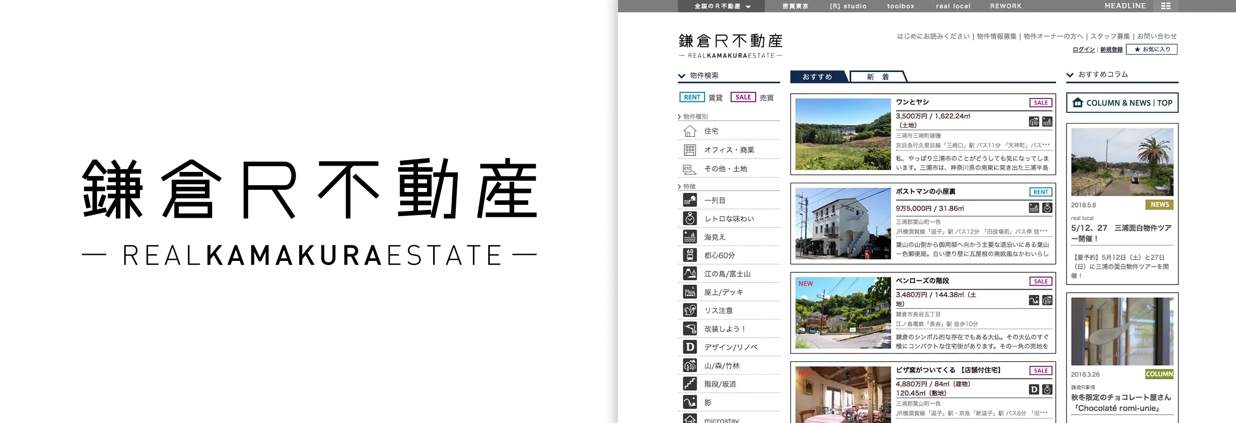The height and width of the screenshot is (423, 1236).
Task: Open the お問い合わせ contact link
Action: pyautogui.click(x=1157, y=36)
